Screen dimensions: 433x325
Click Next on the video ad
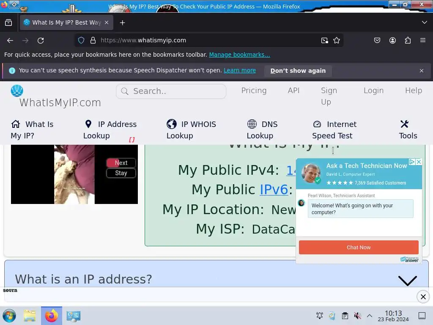[121, 163]
